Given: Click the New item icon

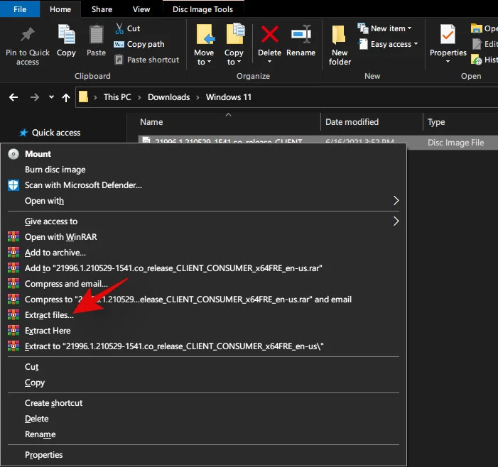Looking at the screenshot, I should coord(363,28).
